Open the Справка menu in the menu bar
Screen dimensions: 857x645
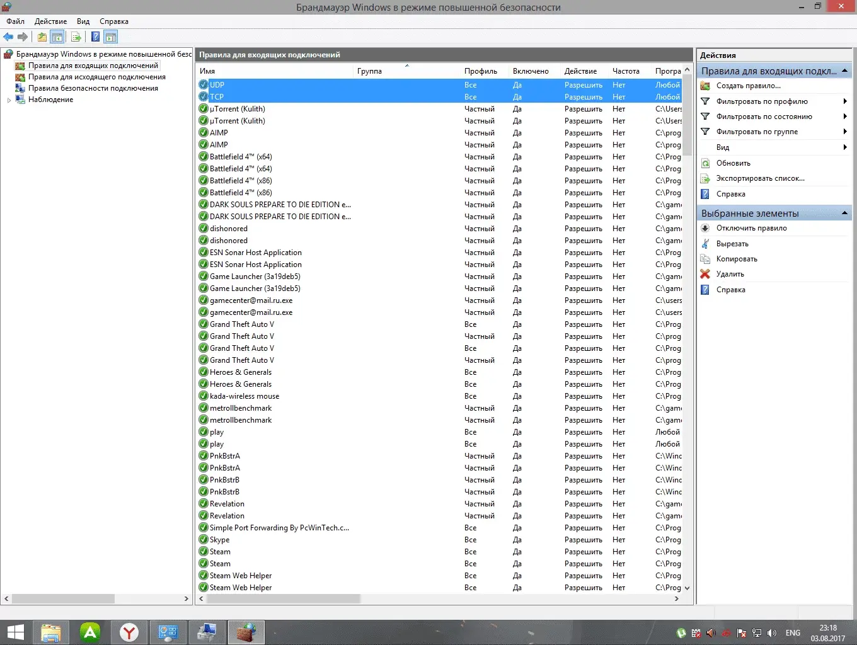(114, 21)
